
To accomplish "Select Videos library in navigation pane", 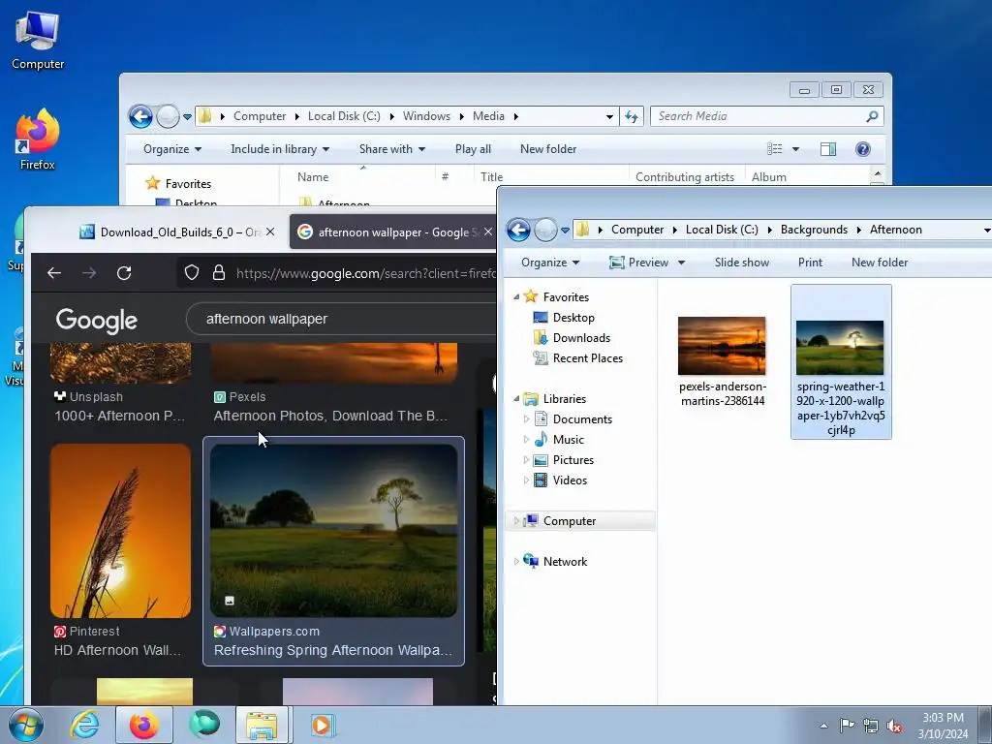I will click(570, 480).
